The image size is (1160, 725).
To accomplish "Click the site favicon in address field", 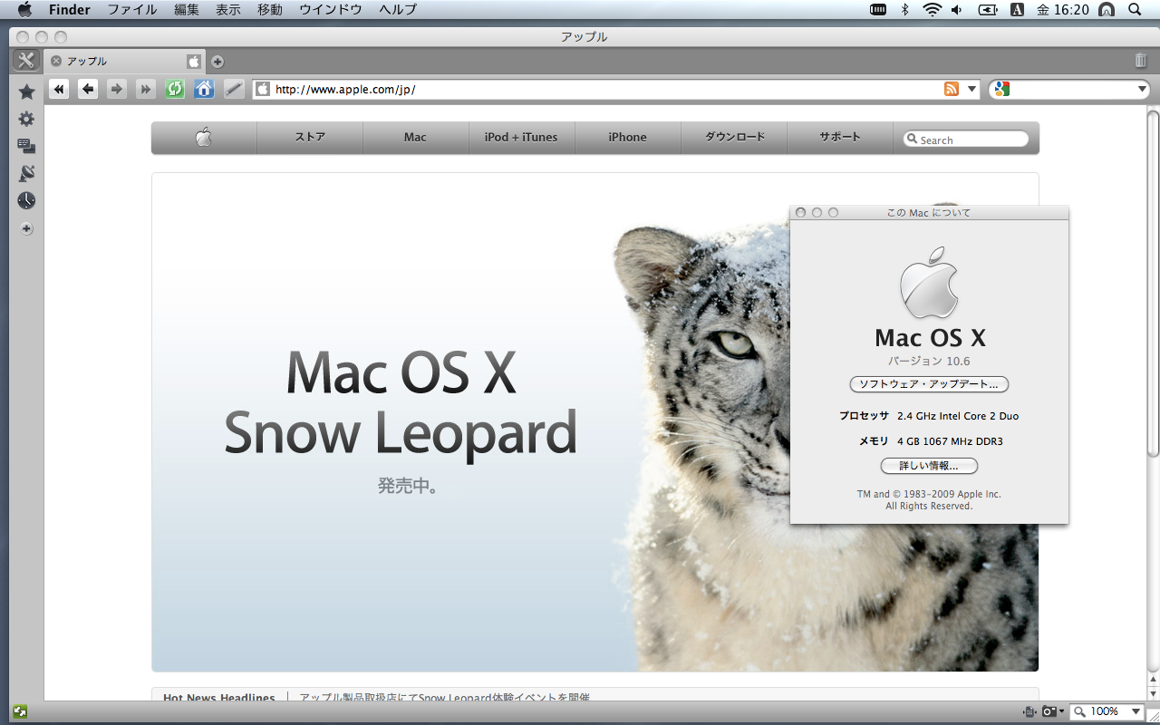I will (x=263, y=89).
